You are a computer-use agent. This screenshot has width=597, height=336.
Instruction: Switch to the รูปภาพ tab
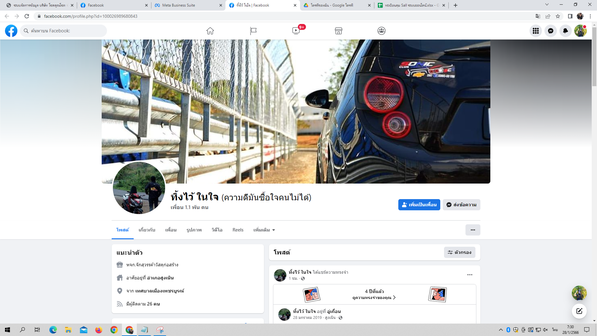click(194, 230)
